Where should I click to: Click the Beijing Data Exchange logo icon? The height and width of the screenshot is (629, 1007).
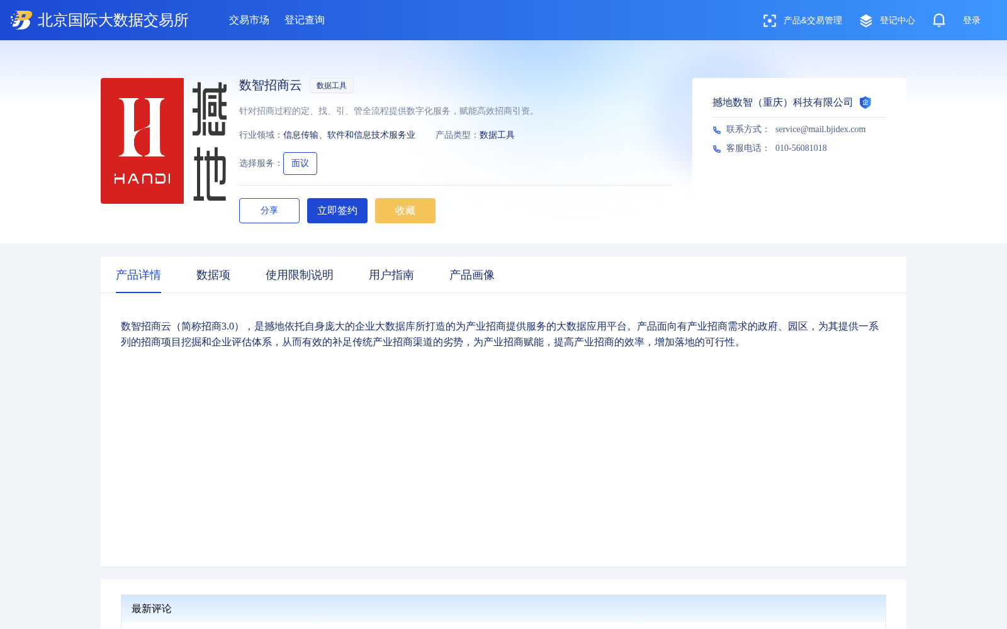[21, 20]
